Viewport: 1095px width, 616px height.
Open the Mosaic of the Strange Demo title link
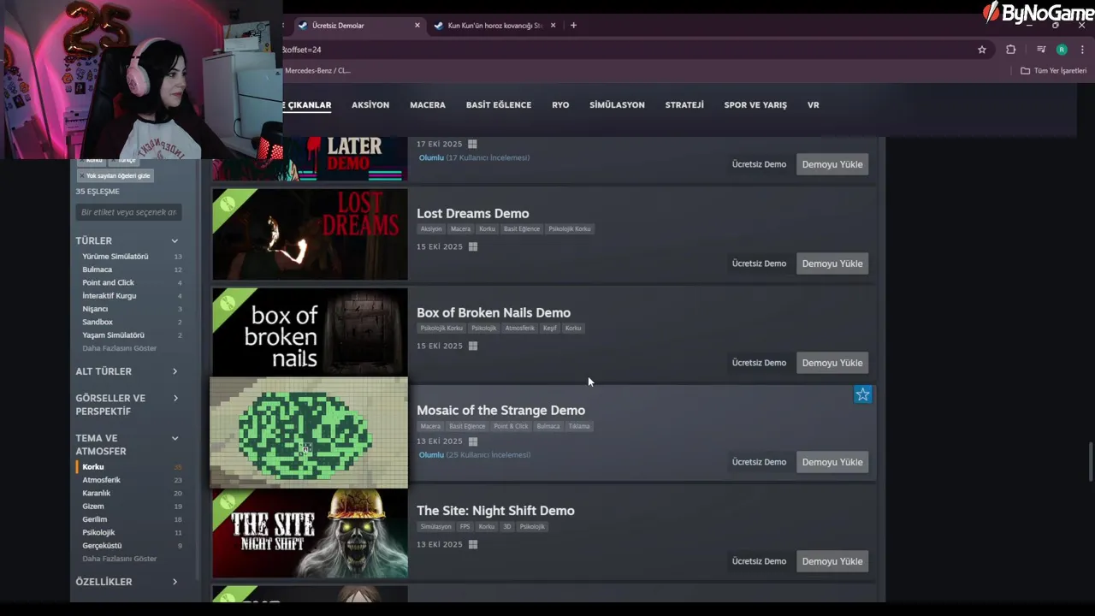pos(500,411)
